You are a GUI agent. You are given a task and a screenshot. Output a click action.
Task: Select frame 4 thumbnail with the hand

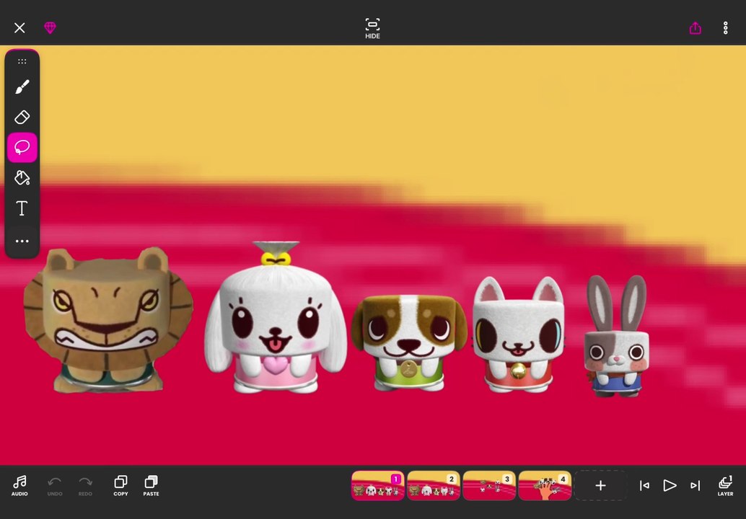click(545, 485)
